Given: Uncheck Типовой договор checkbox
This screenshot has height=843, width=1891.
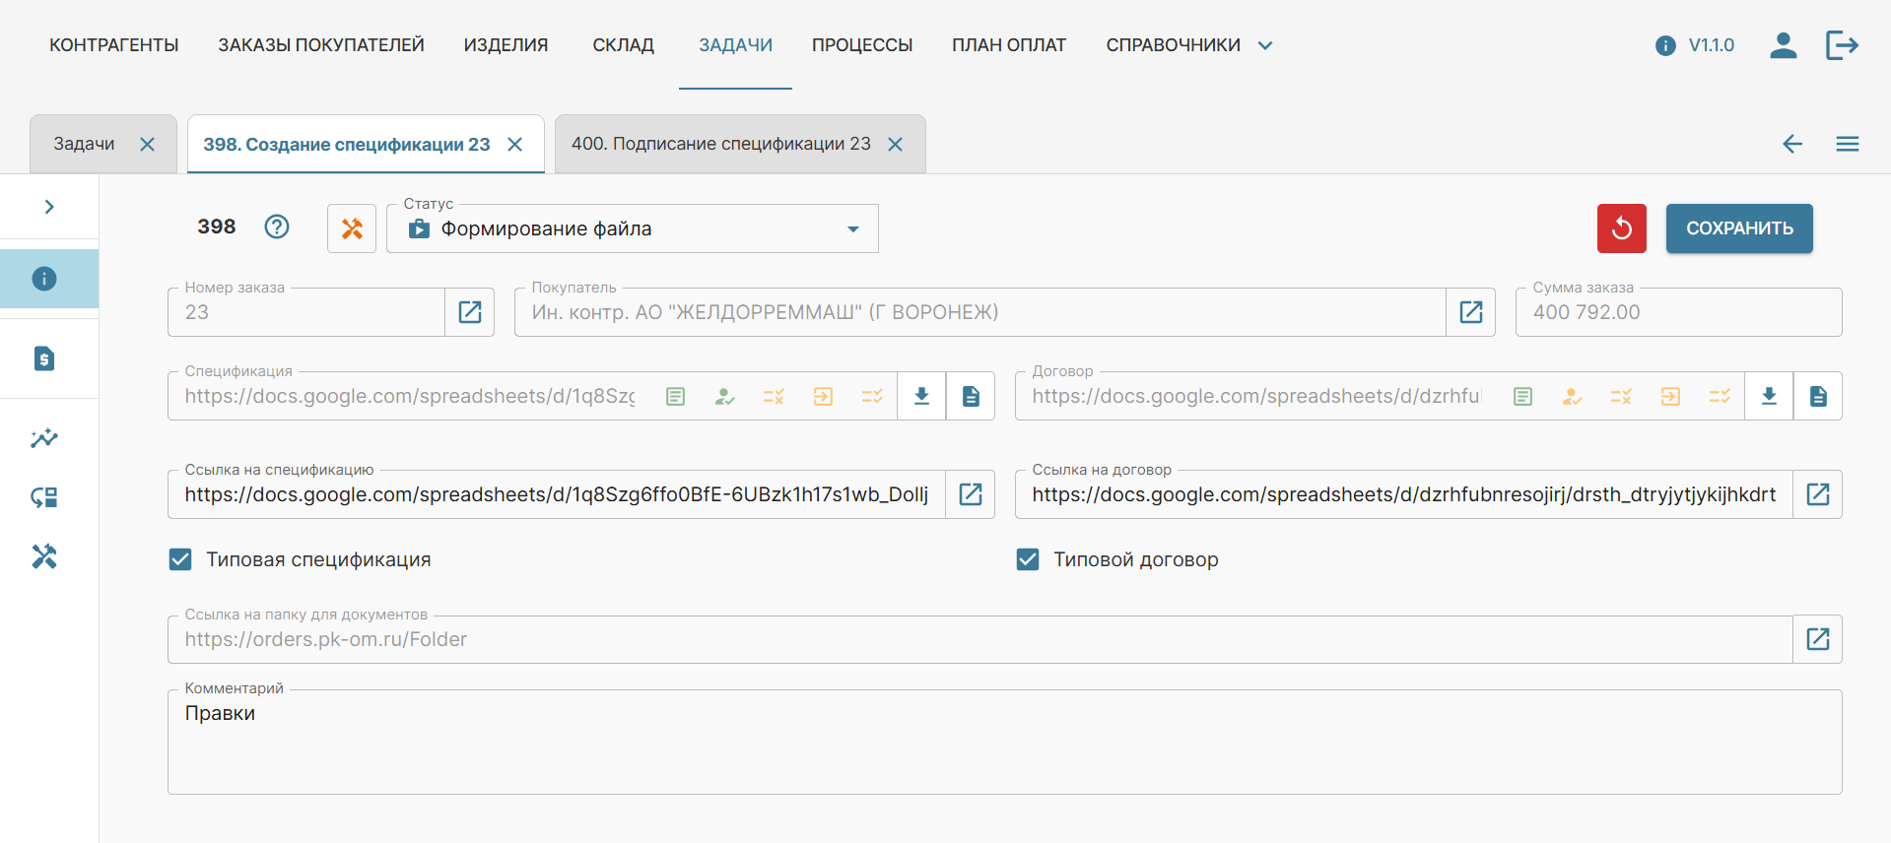Looking at the screenshot, I should click(x=1028, y=559).
